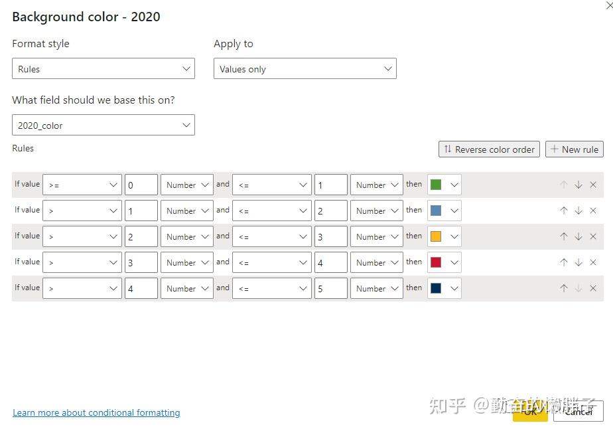Move the first rule down

pyautogui.click(x=579, y=185)
